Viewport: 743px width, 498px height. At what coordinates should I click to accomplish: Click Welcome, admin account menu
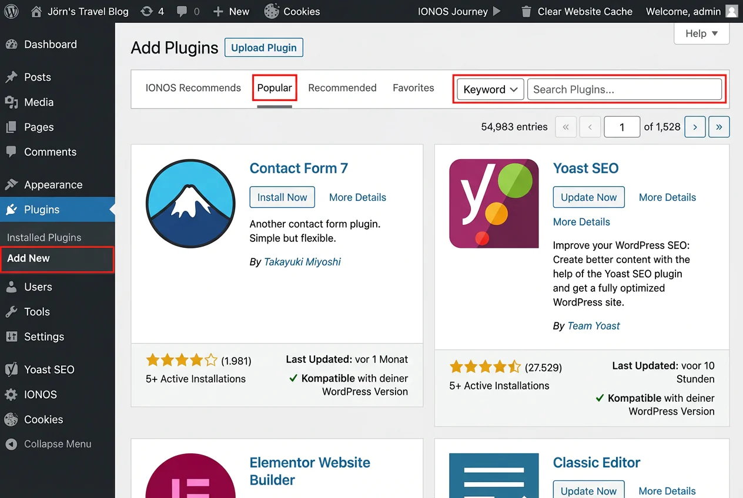[683, 11]
